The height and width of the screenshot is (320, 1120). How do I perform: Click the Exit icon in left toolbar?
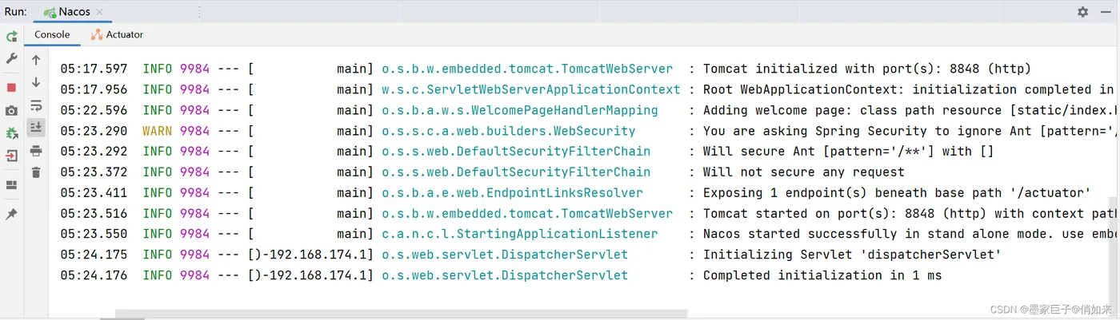[x=11, y=156]
